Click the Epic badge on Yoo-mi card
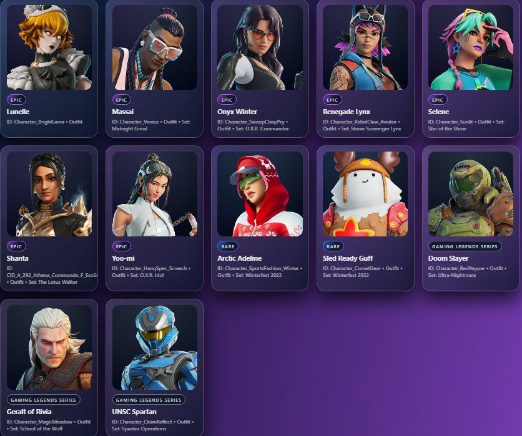 pos(122,246)
